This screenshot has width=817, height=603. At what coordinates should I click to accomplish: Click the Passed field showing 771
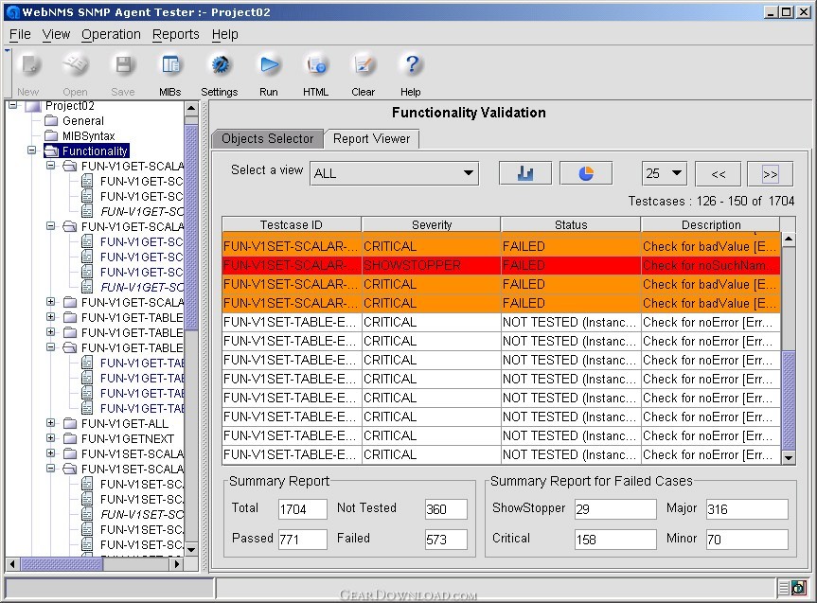tap(303, 540)
